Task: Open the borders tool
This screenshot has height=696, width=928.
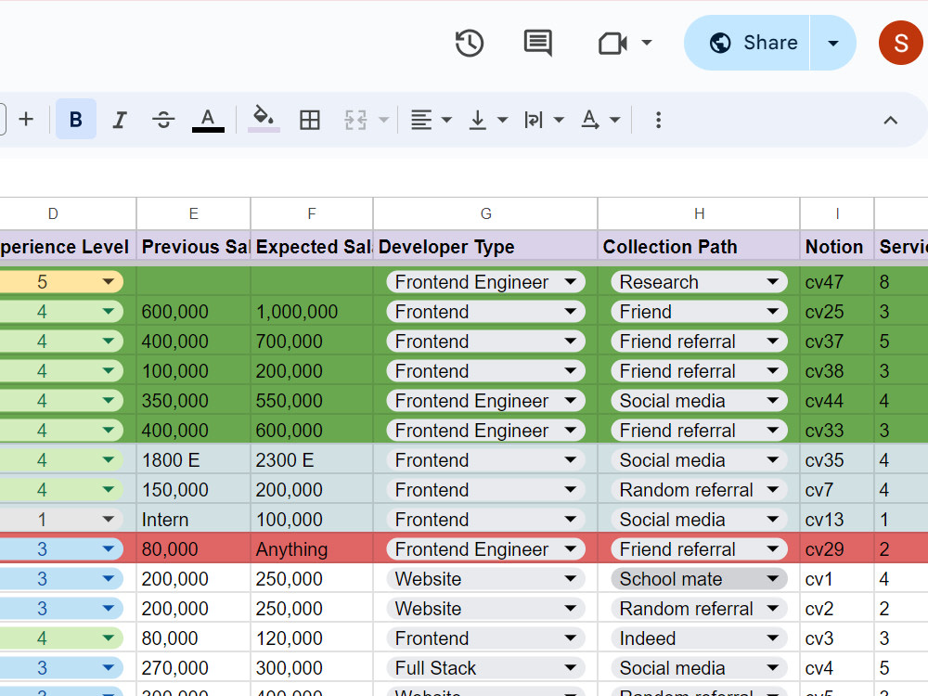Action: pyautogui.click(x=310, y=120)
